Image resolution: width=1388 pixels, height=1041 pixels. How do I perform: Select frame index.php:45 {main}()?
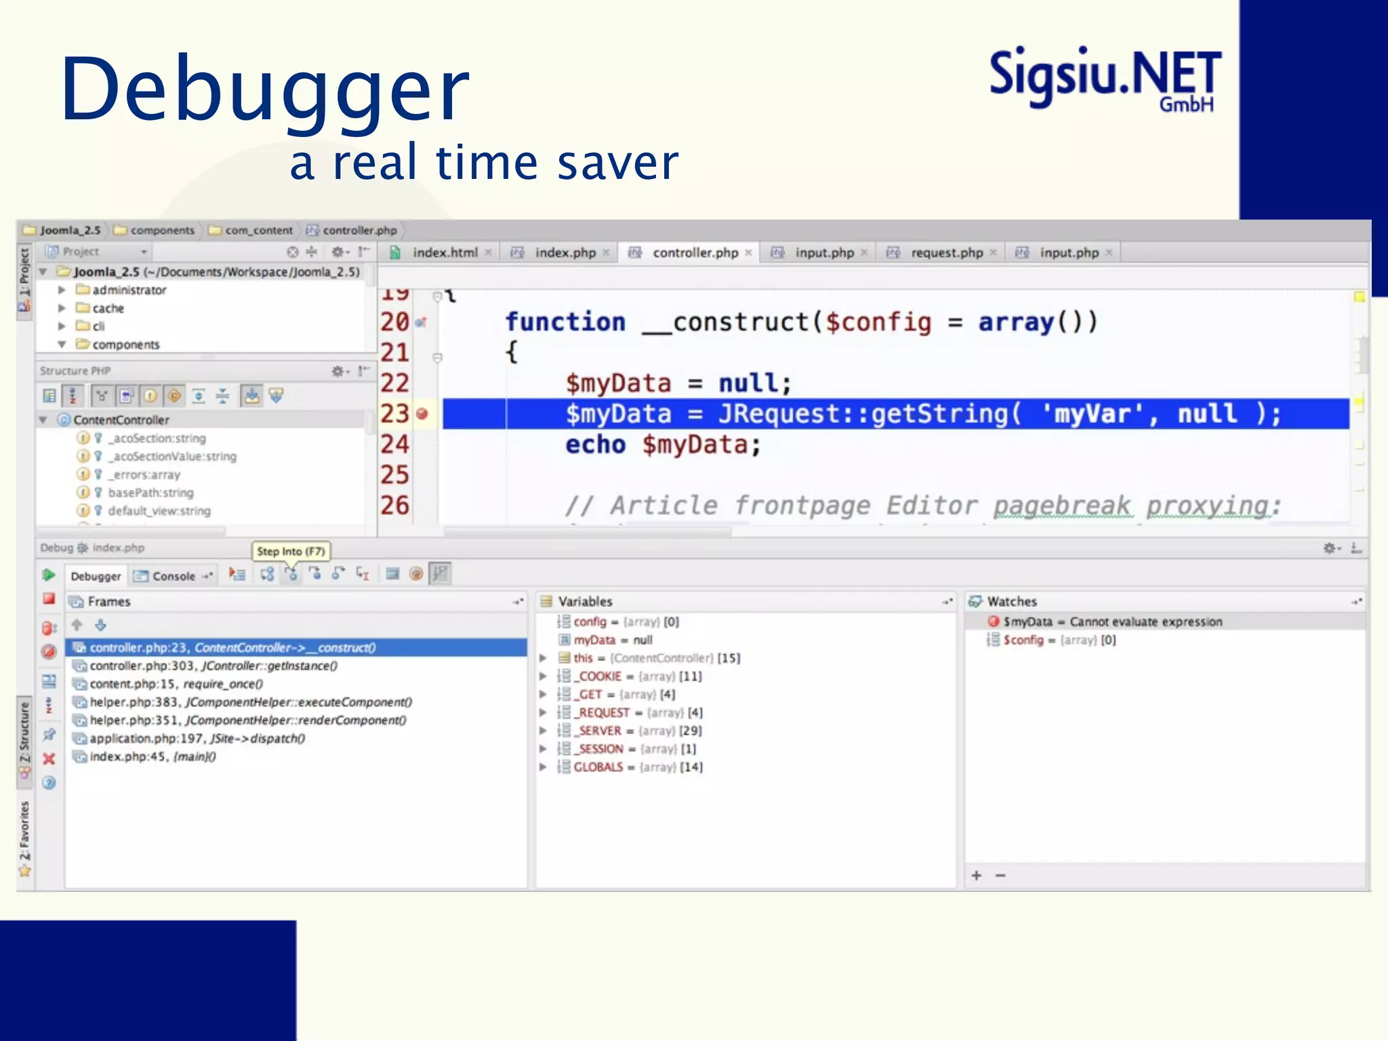[296, 757]
